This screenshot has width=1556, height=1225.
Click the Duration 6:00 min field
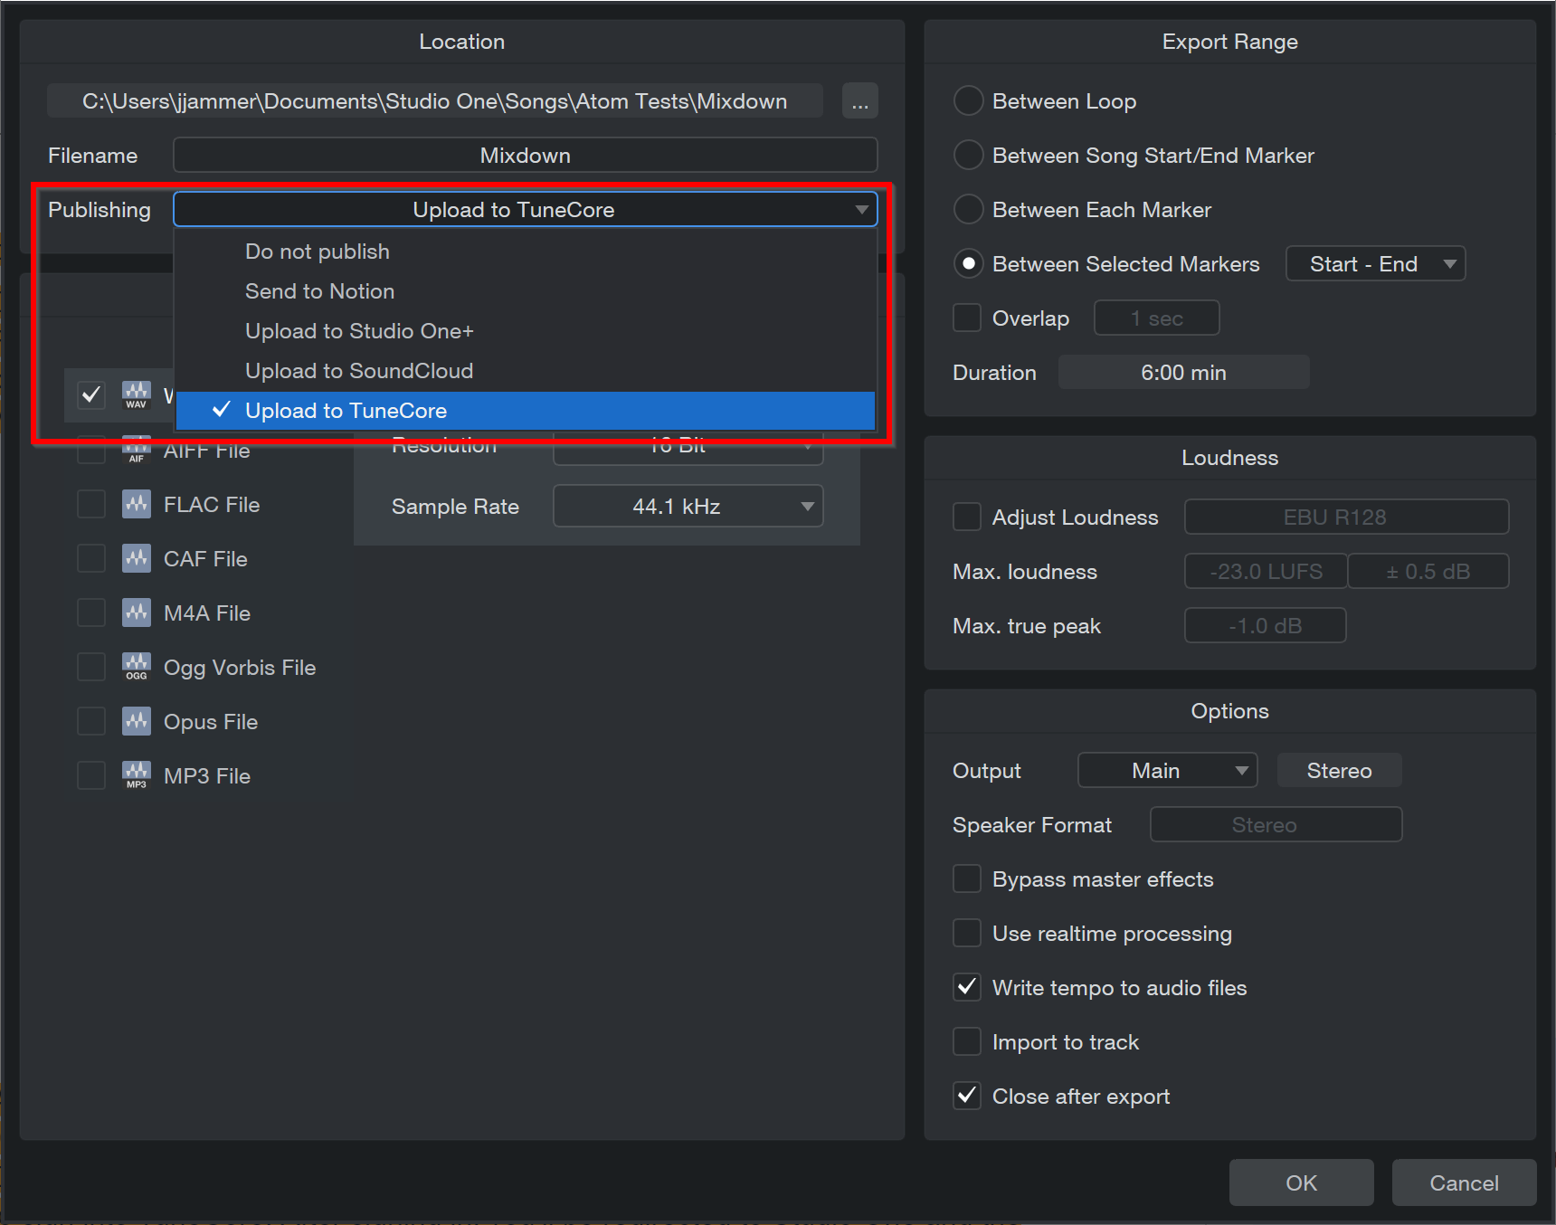click(x=1184, y=372)
